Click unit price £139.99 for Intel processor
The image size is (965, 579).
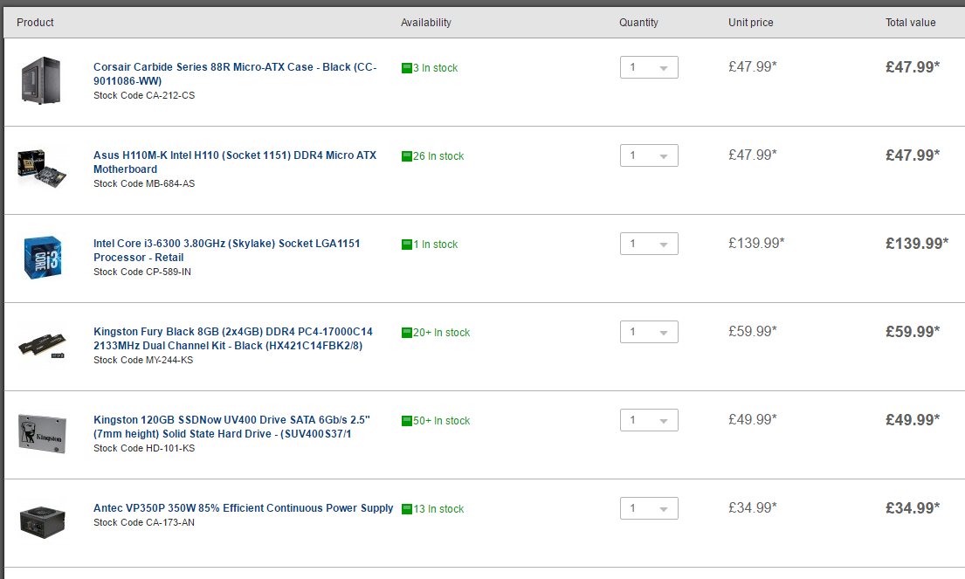(x=756, y=244)
